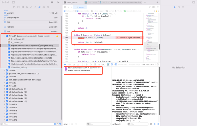Screen dimensions: 197x126
Task: Select the Disk gauge row
Action: (x=31, y=22)
